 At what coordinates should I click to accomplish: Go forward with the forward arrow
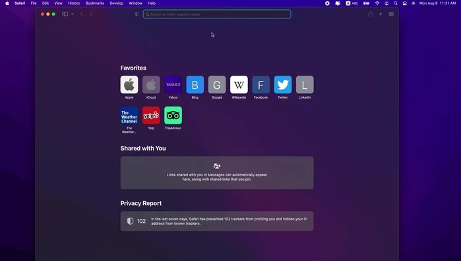[92, 14]
